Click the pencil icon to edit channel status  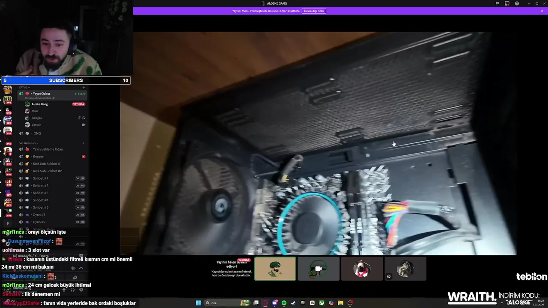point(54,98)
